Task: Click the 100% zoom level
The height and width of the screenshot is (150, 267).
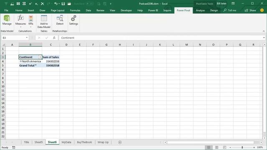Action: pos(260,147)
